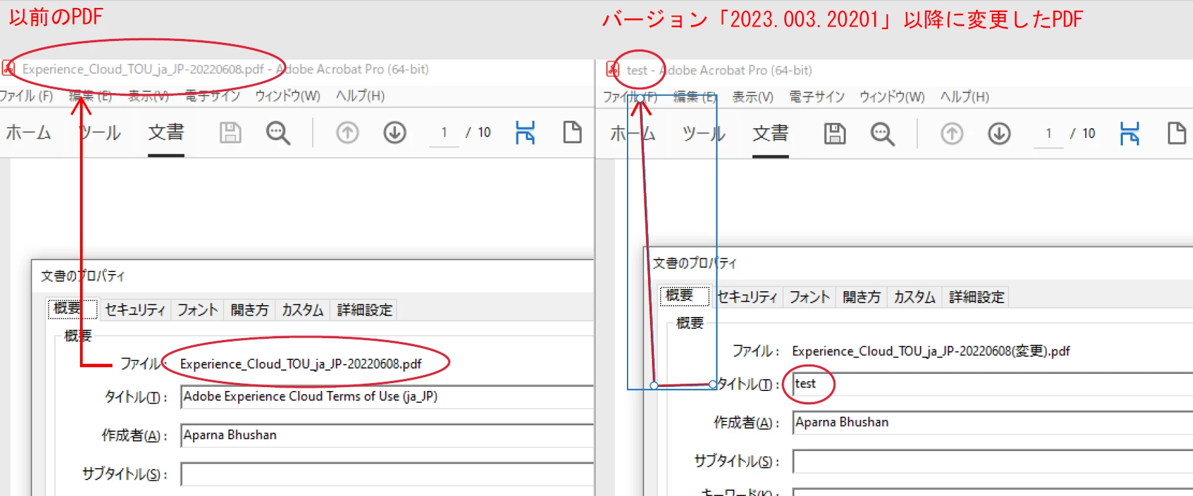The height and width of the screenshot is (496, 1193).
Task: Open ヘルプ menu in right window
Action: click(964, 97)
